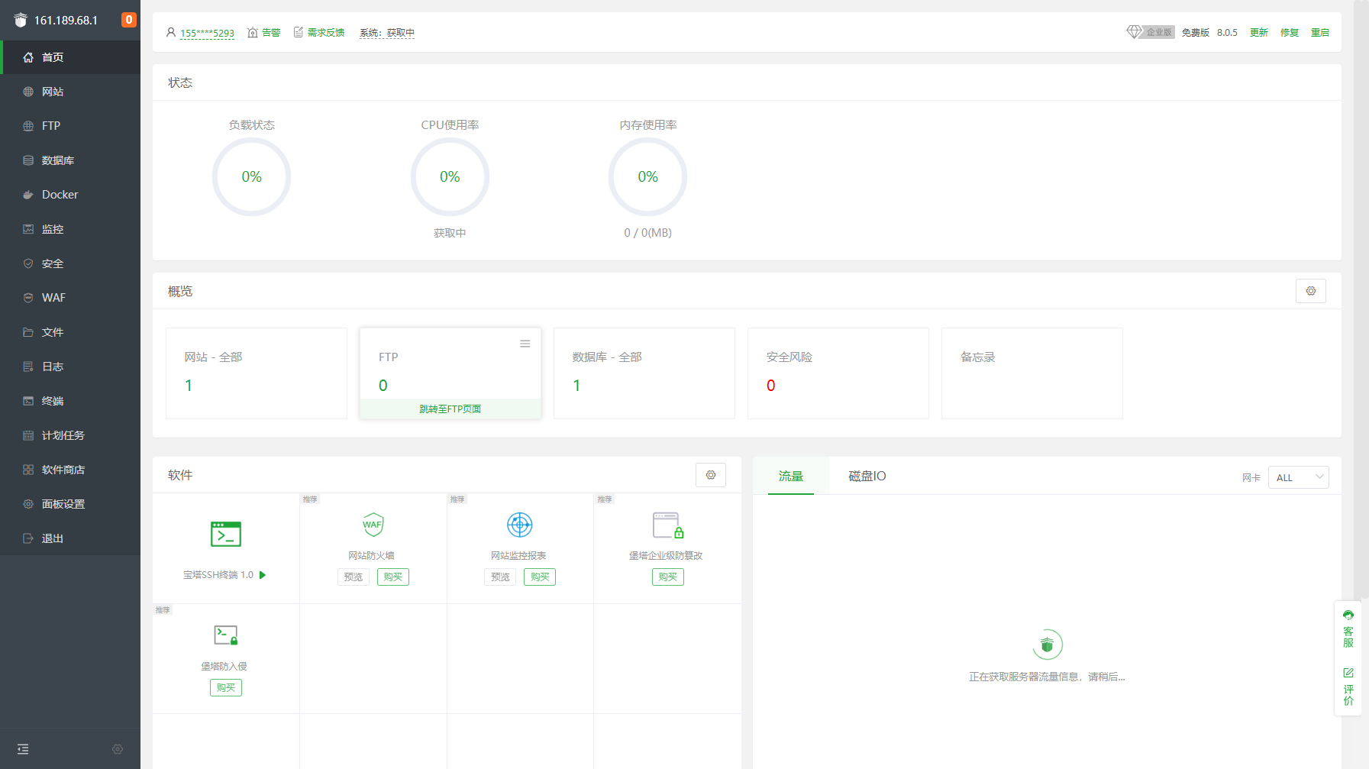Click the 堡塔防入侵 software icon
This screenshot has width=1369, height=769.
pyautogui.click(x=225, y=635)
